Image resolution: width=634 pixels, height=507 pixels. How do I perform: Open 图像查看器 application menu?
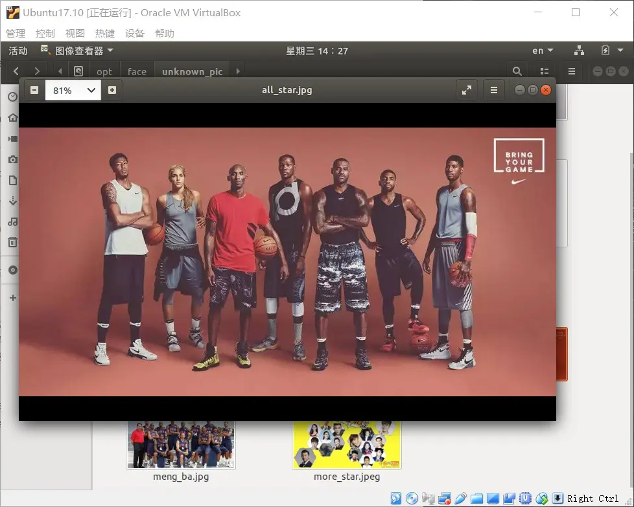point(77,51)
